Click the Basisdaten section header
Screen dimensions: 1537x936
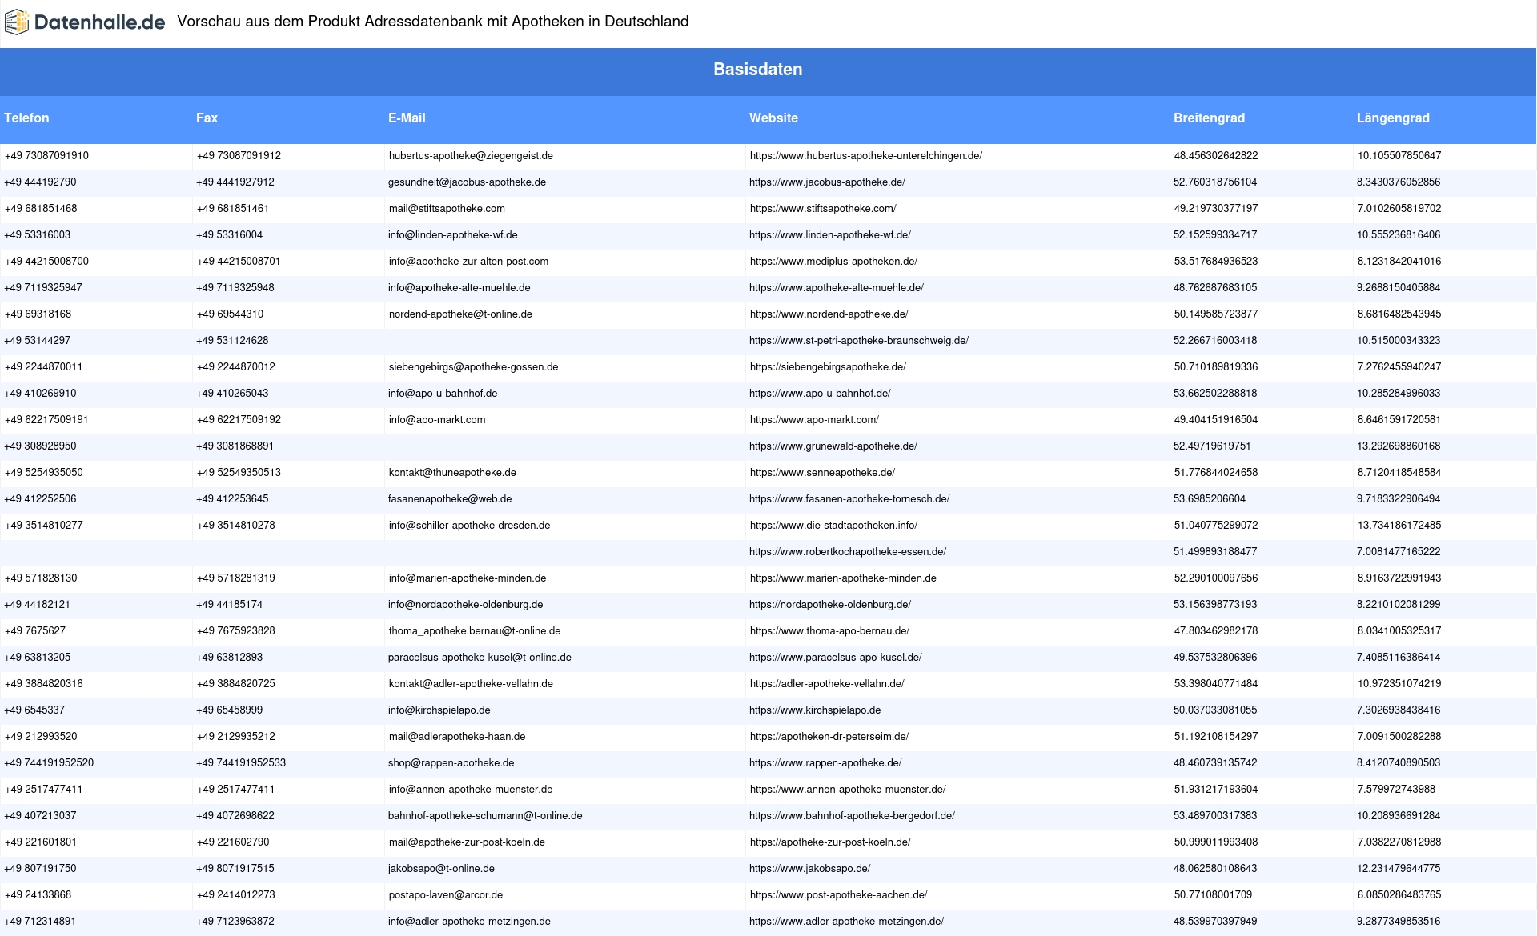[x=757, y=70]
